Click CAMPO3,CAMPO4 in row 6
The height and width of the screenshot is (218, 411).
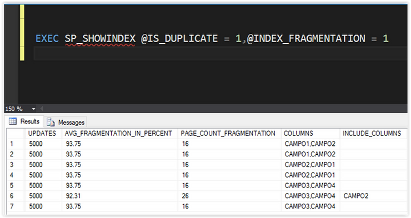pos(310,196)
